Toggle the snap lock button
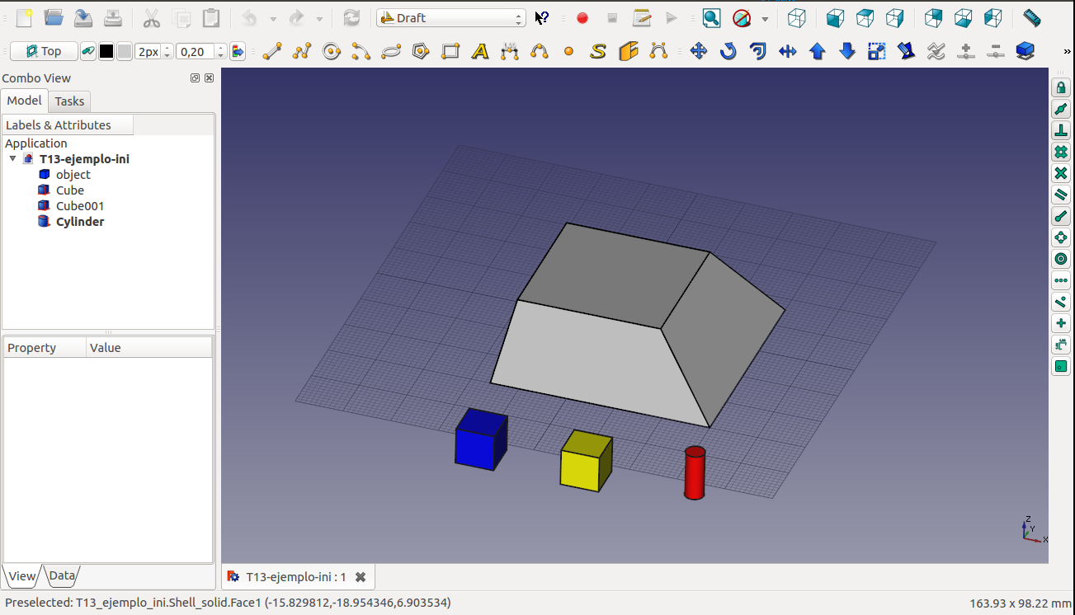The image size is (1075, 615). (1061, 88)
